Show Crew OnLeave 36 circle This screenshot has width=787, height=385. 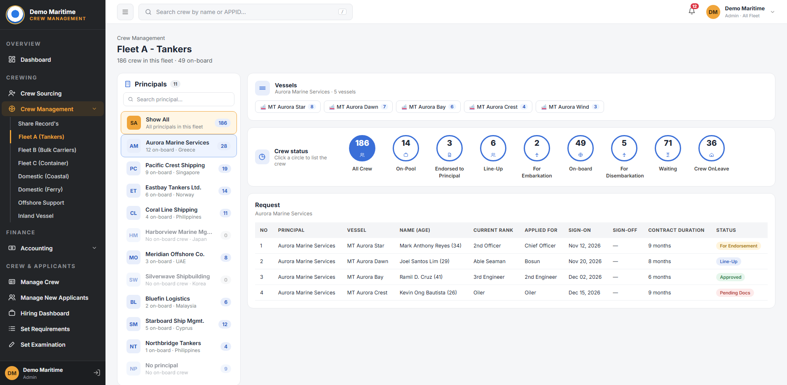(712, 148)
